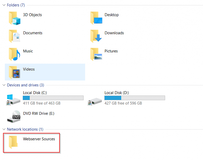Viewport: 203px width, 160px height.
Task: Open the Pictures folder icon
Action: 96,54
